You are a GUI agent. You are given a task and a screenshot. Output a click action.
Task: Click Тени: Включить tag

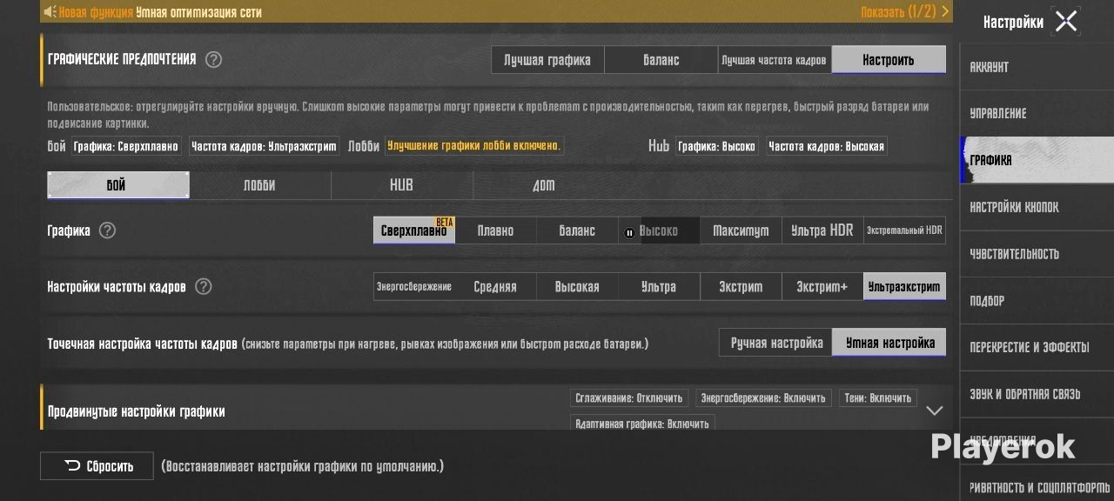tap(877, 397)
